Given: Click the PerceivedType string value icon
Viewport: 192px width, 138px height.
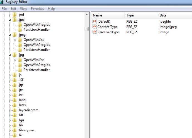Looking at the screenshot, I should point(95,32).
